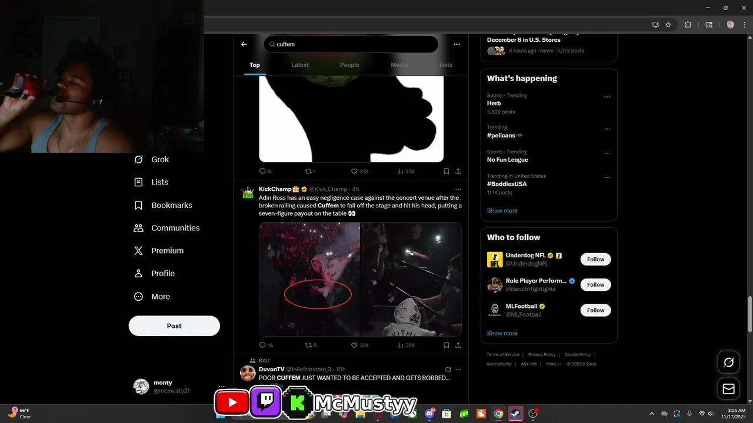View analytics of the 23K views tweet
Viewport: 753px width, 423px height.
click(406, 172)
